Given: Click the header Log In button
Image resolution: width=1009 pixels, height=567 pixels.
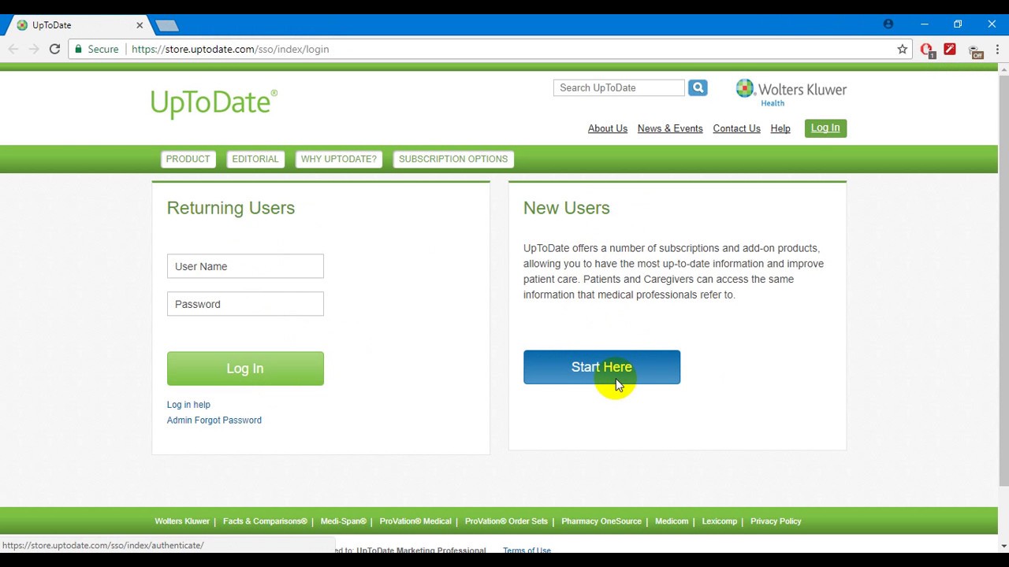Looking at the screenshot, I should pyautogui.click(x=825, y=128).
